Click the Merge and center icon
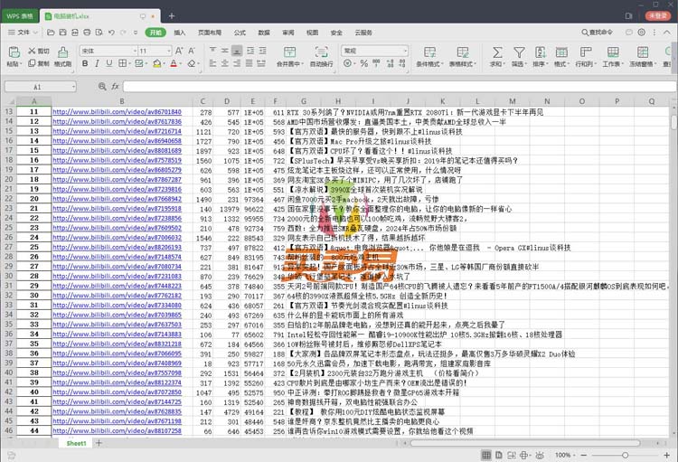This screenshot has width=678, height=462. pyautogui.click(x=289, y=52)
